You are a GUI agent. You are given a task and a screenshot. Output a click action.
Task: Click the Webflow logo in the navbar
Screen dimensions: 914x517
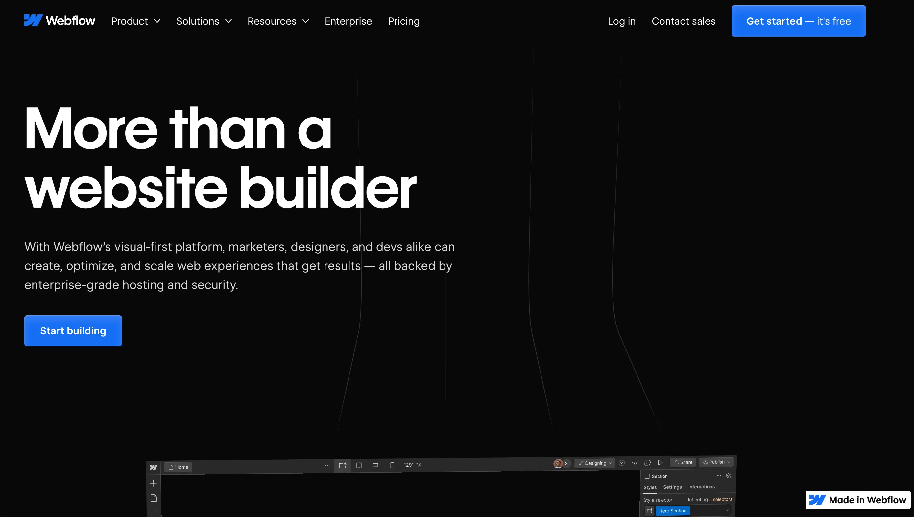[60, 21]
